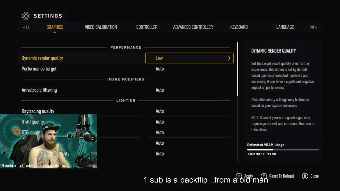
Task: Increase Dynamic render quality with right arrow
Action: click(x=229, y=58)
